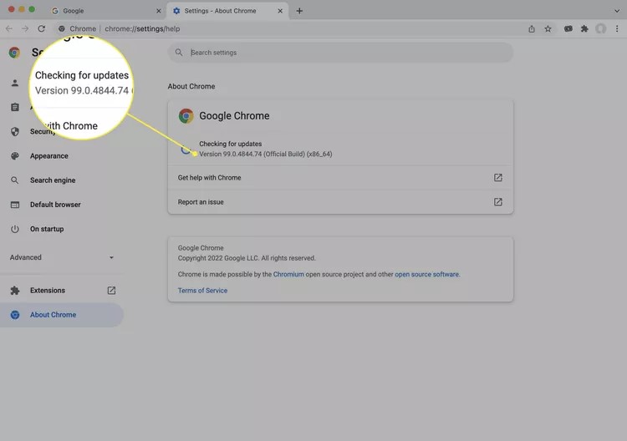627x441 pixels.
Task: Open the Autofill clipboard icon section
Action: [15, 107]
